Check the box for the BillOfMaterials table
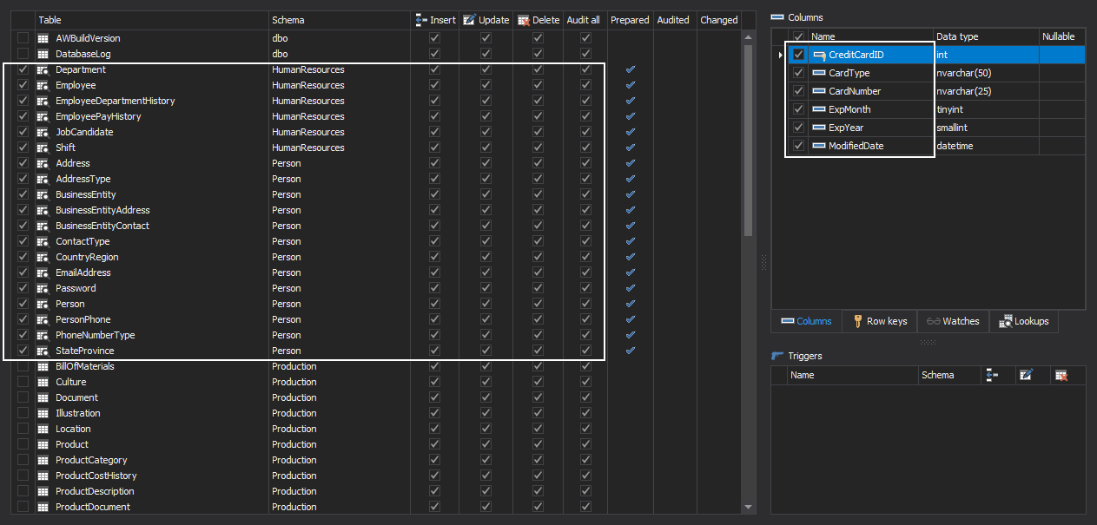Image resolution: width=1097 pixels, height=525 pixels. (x=23, y=367)
